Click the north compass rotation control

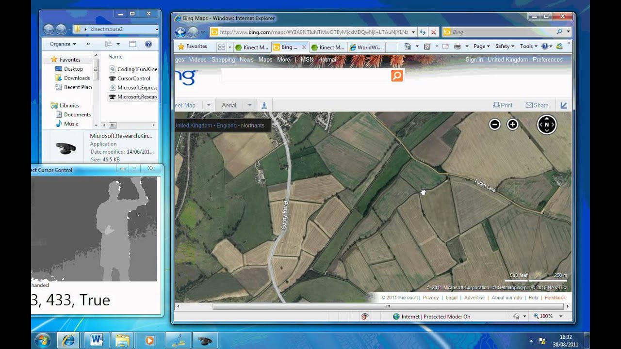click(546, 125)
